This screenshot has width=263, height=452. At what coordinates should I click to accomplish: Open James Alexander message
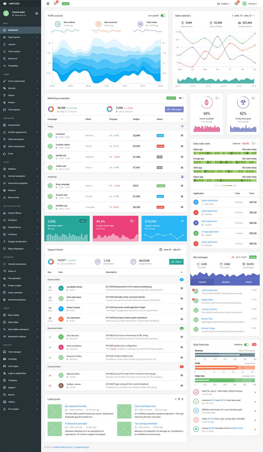point(209,290)
